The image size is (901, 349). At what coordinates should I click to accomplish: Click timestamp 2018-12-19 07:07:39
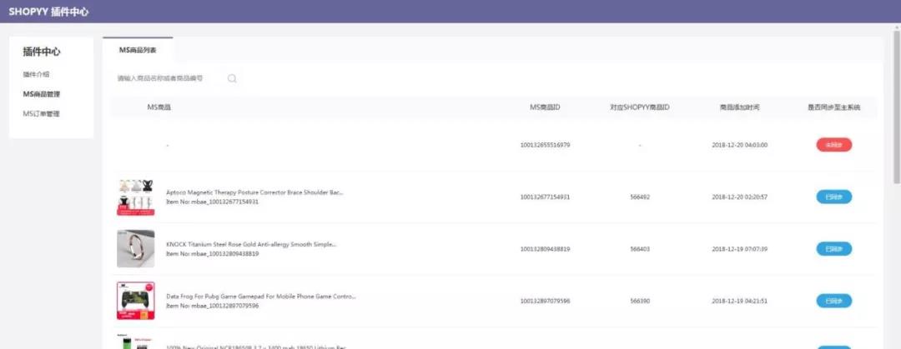pyautogui.click(x=739, y=249)
